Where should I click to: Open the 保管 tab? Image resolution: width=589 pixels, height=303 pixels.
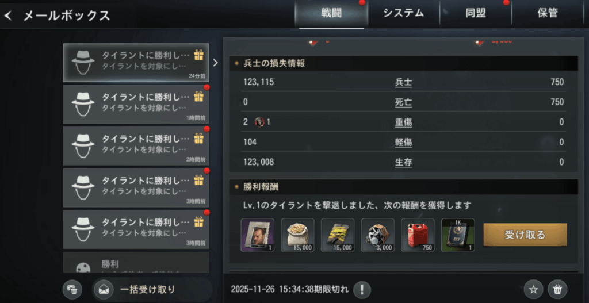548,14
